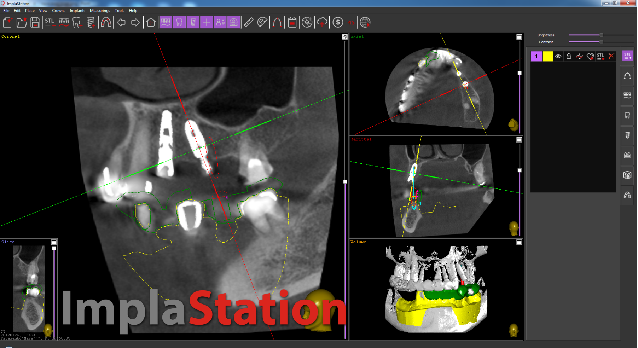The height and width of the screenshot is (348, 638).
Task: Open the Crowns menu
Action: 59,11
